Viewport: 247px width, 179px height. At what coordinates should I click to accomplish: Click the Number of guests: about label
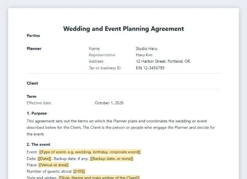click(x=49, y=171)
